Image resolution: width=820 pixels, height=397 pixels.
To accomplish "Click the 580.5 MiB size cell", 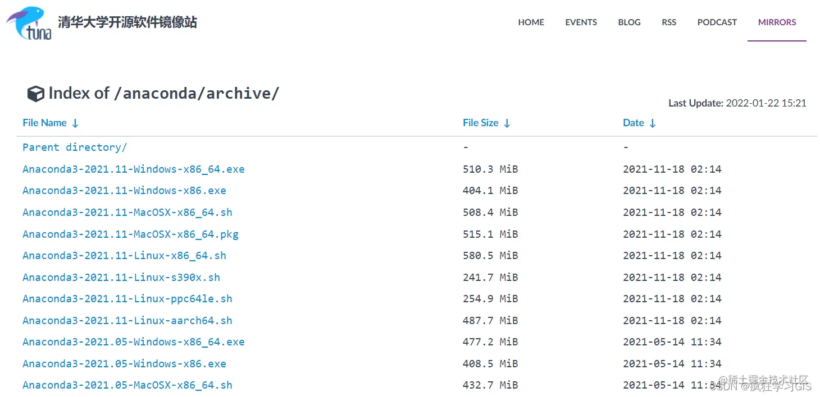I will pos(490,256).
